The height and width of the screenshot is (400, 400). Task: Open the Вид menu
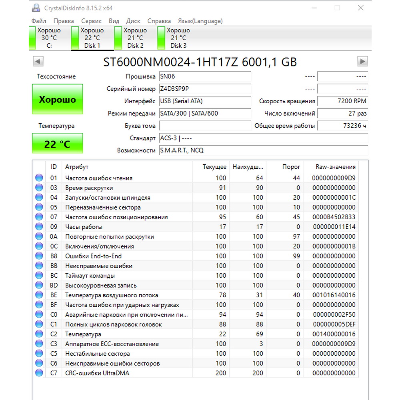[x=114, y=21]
